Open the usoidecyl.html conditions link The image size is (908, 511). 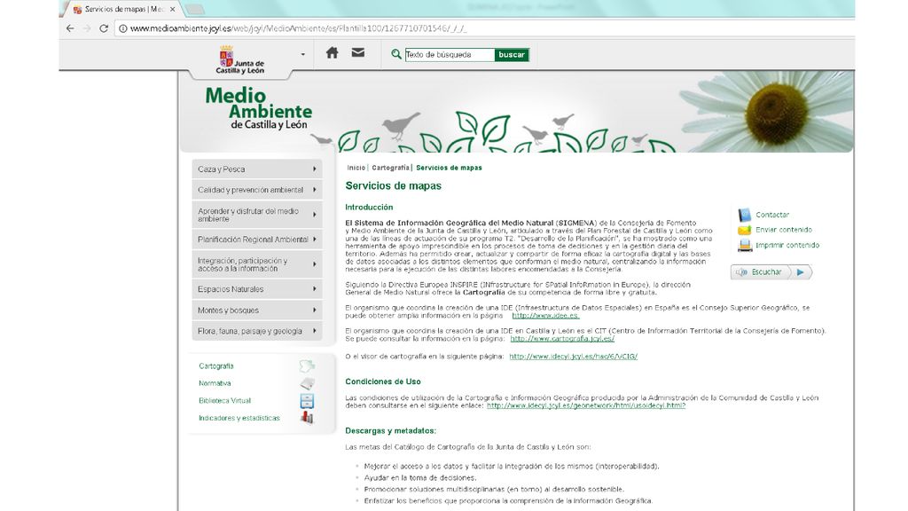point(586,405)
